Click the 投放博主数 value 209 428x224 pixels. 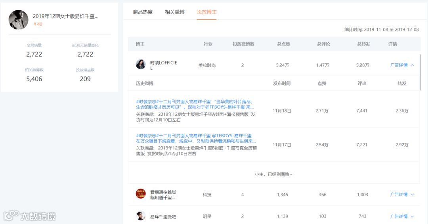tap(85, 79)
